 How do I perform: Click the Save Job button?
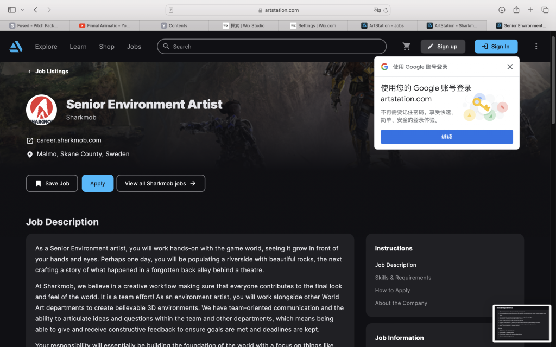pyautogui.click(x=52, y=183)
